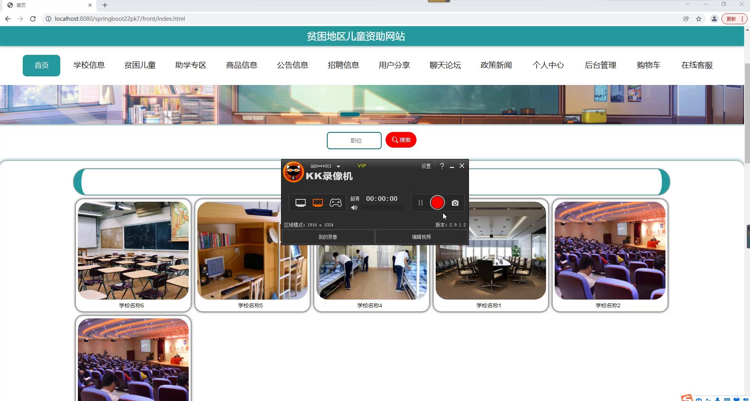Image resolution: width=750 pixels, height=401 pixels.
Task: Open 购物车 navigation menu item
Action: (x=649, y=65)
